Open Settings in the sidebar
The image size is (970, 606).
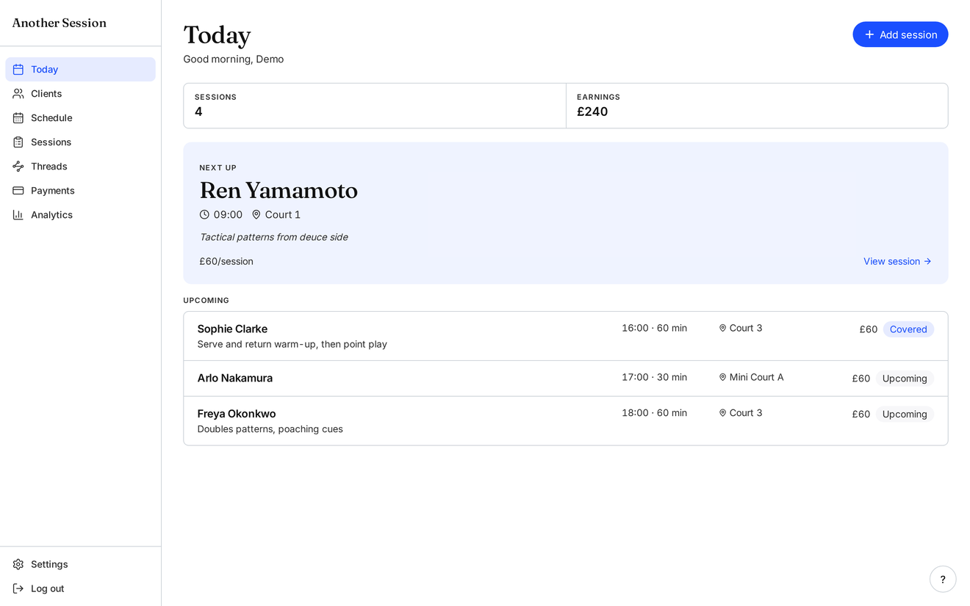point(81,564)
